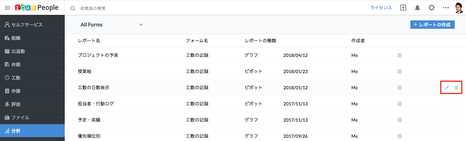Open 評価 in the sidebar
Screen dimensions: 466x141
[32, 104]
